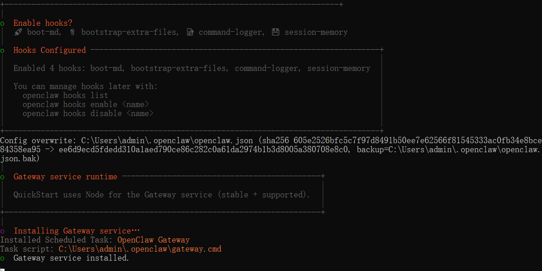542x271 pixels.
Task: Click the rocket icon before boot-md
Action: coord(18,32)
